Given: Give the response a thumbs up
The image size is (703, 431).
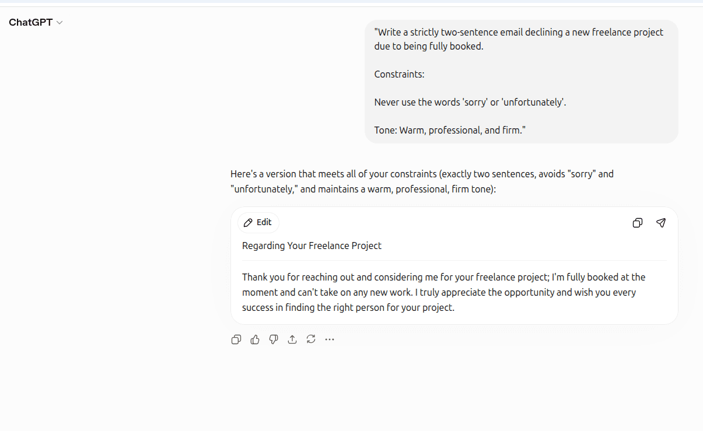Looking at the screenshot, I should pos(255,339).
